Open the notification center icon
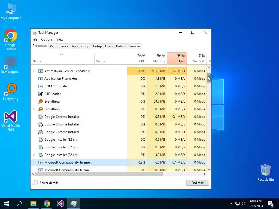The width and height of the screenshot is (279, 209). coord(271,204)
